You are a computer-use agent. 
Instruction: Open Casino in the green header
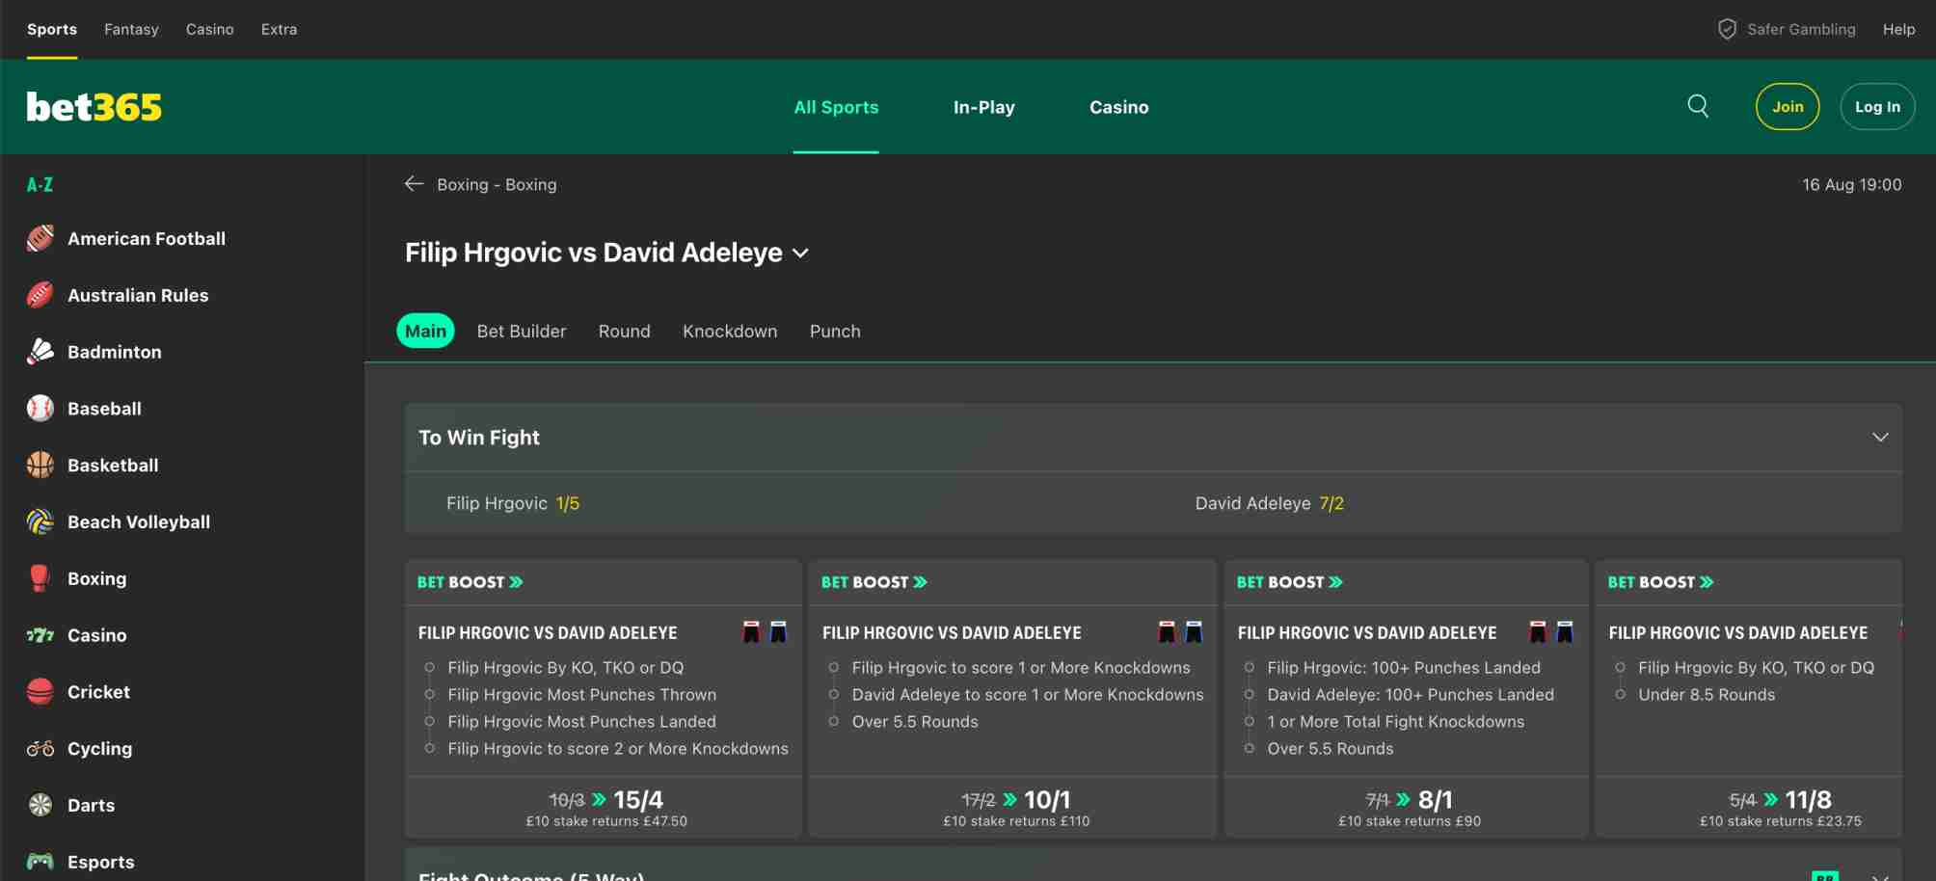1118,107
